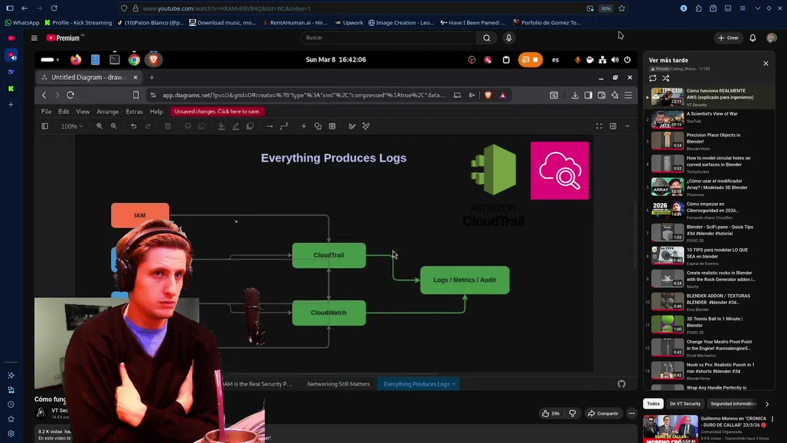Image resolution: width=787 pixels, height=443 pixels.
Task: Open the bookmarks star icon in the browser sidebar
Action: pyautogui.click(x=11, y=419)
